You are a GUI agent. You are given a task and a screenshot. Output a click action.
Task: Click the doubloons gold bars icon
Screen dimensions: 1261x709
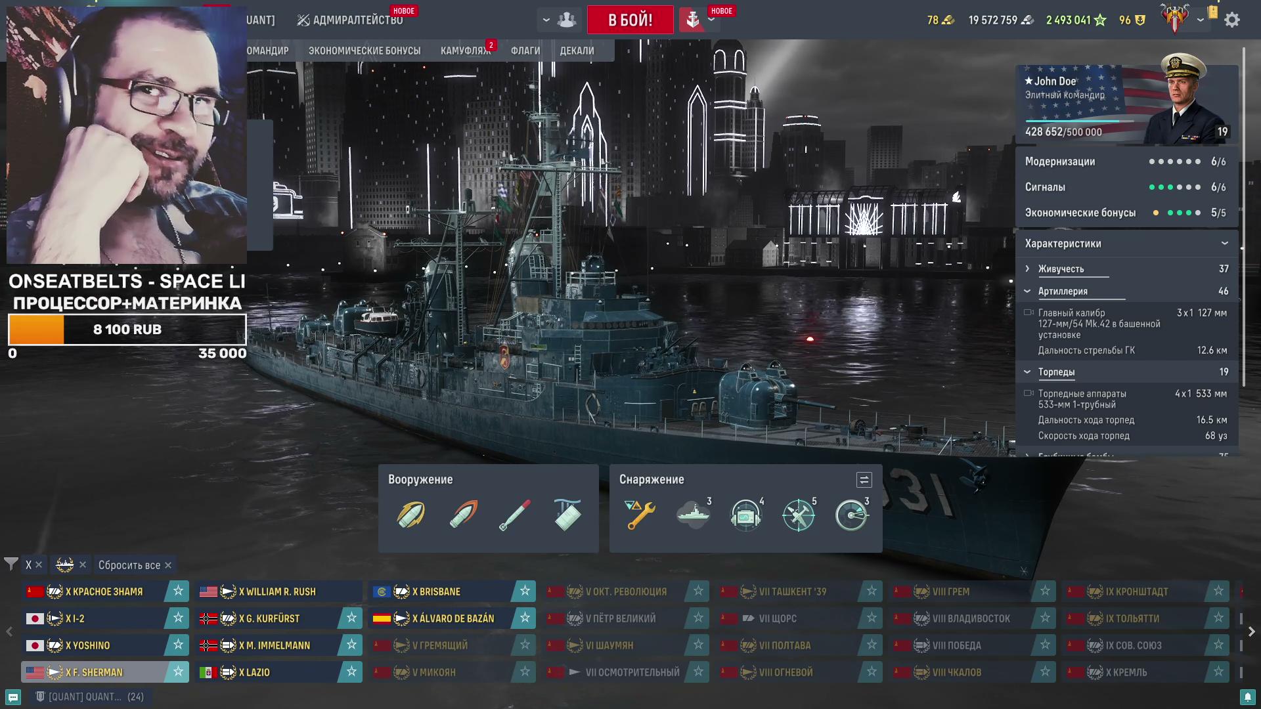point(948,20)
